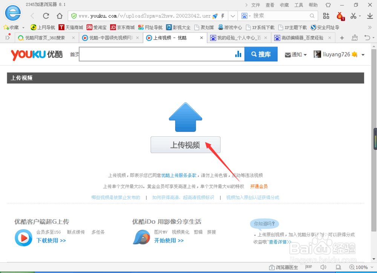Click the lightning bolt icon in address bar
377x273 pixels.
[x=223, y=16]
